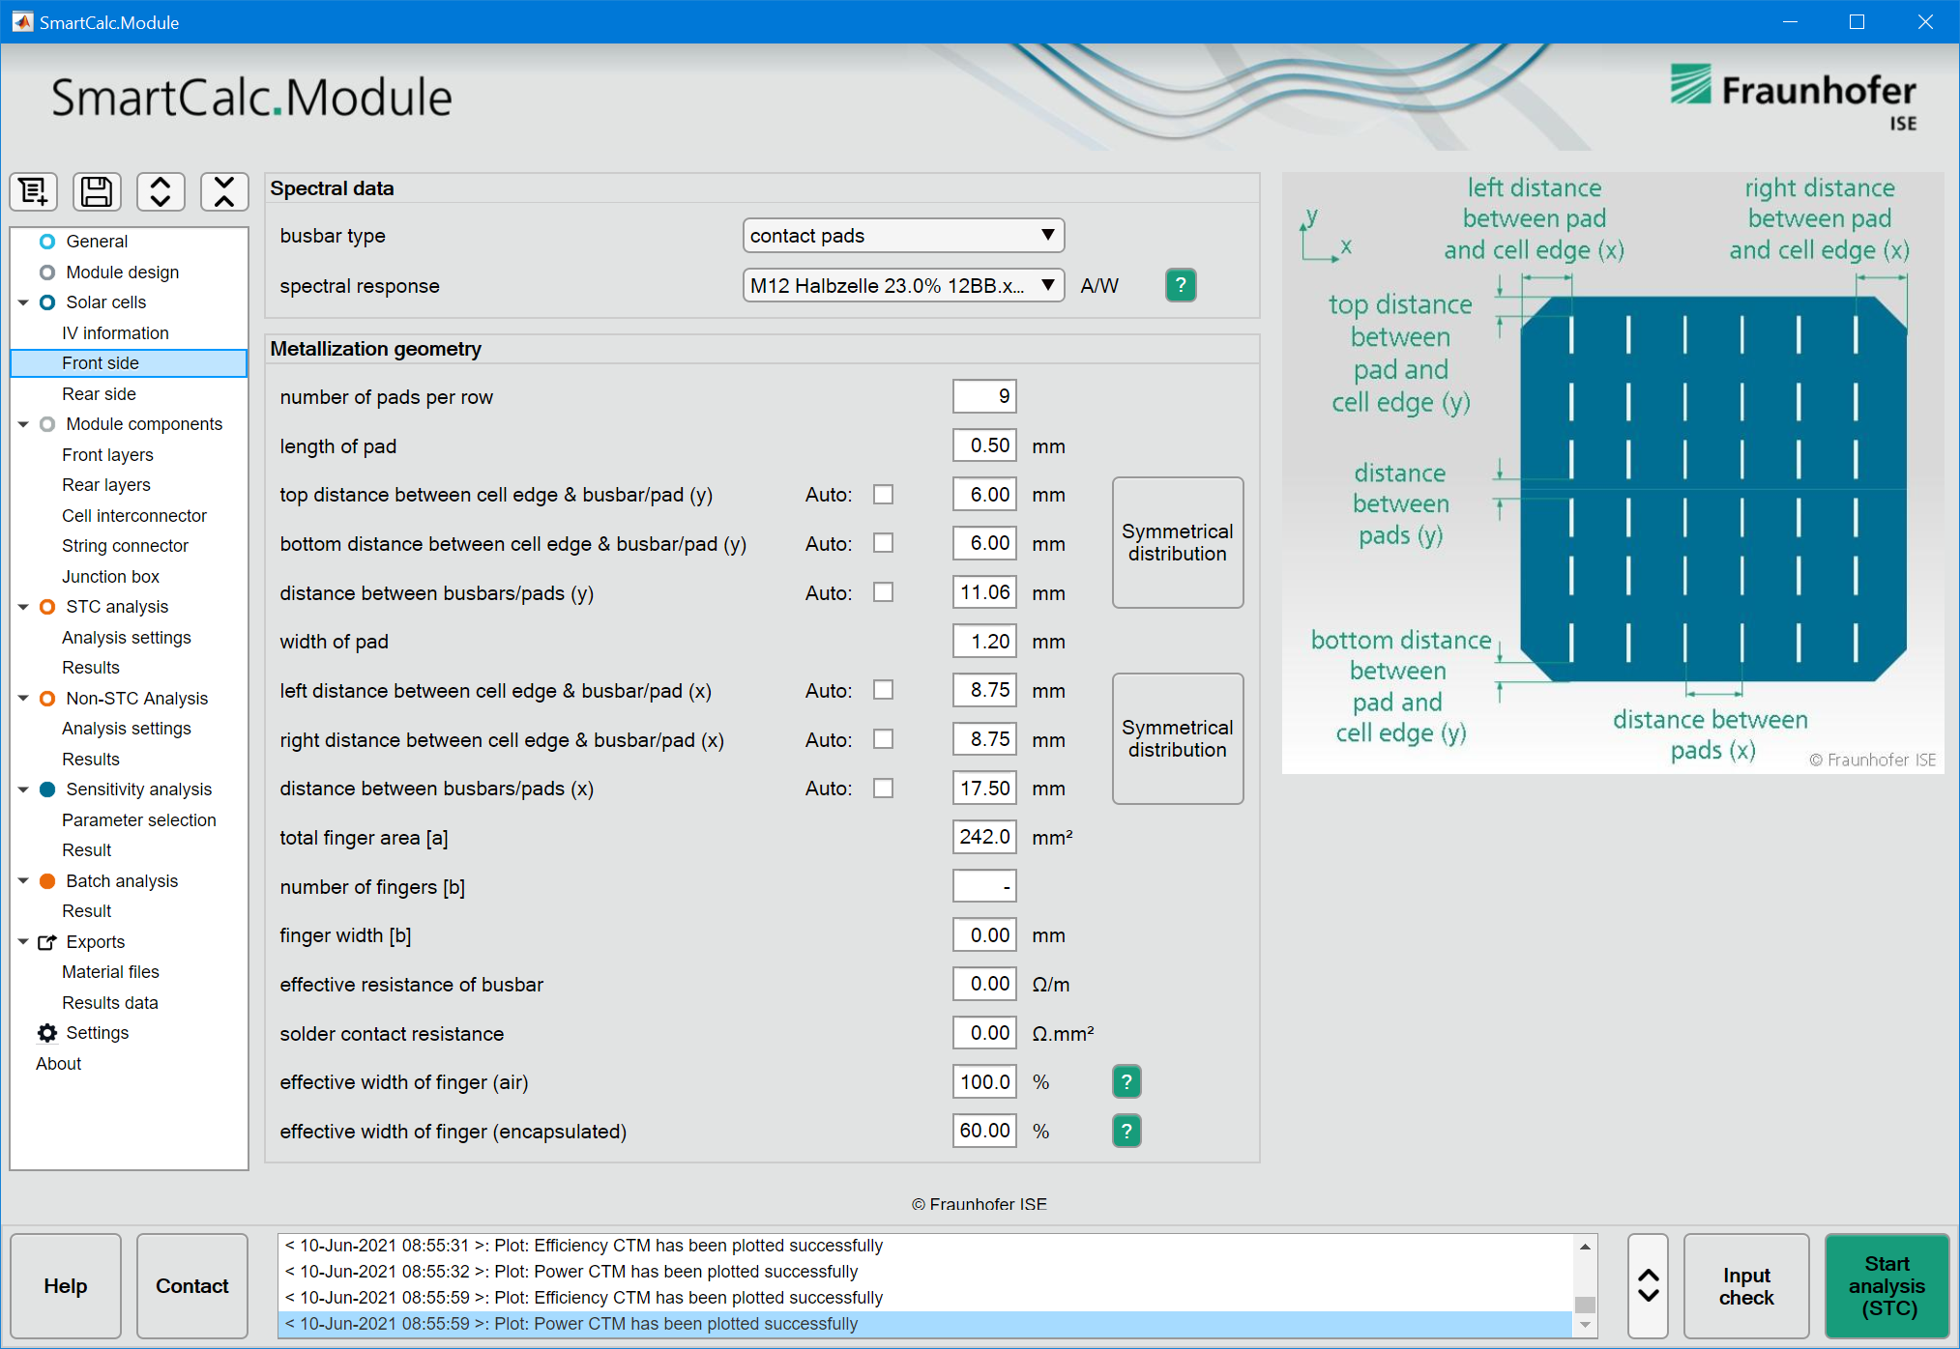Collapse the Module components tree node

[23, 424]
